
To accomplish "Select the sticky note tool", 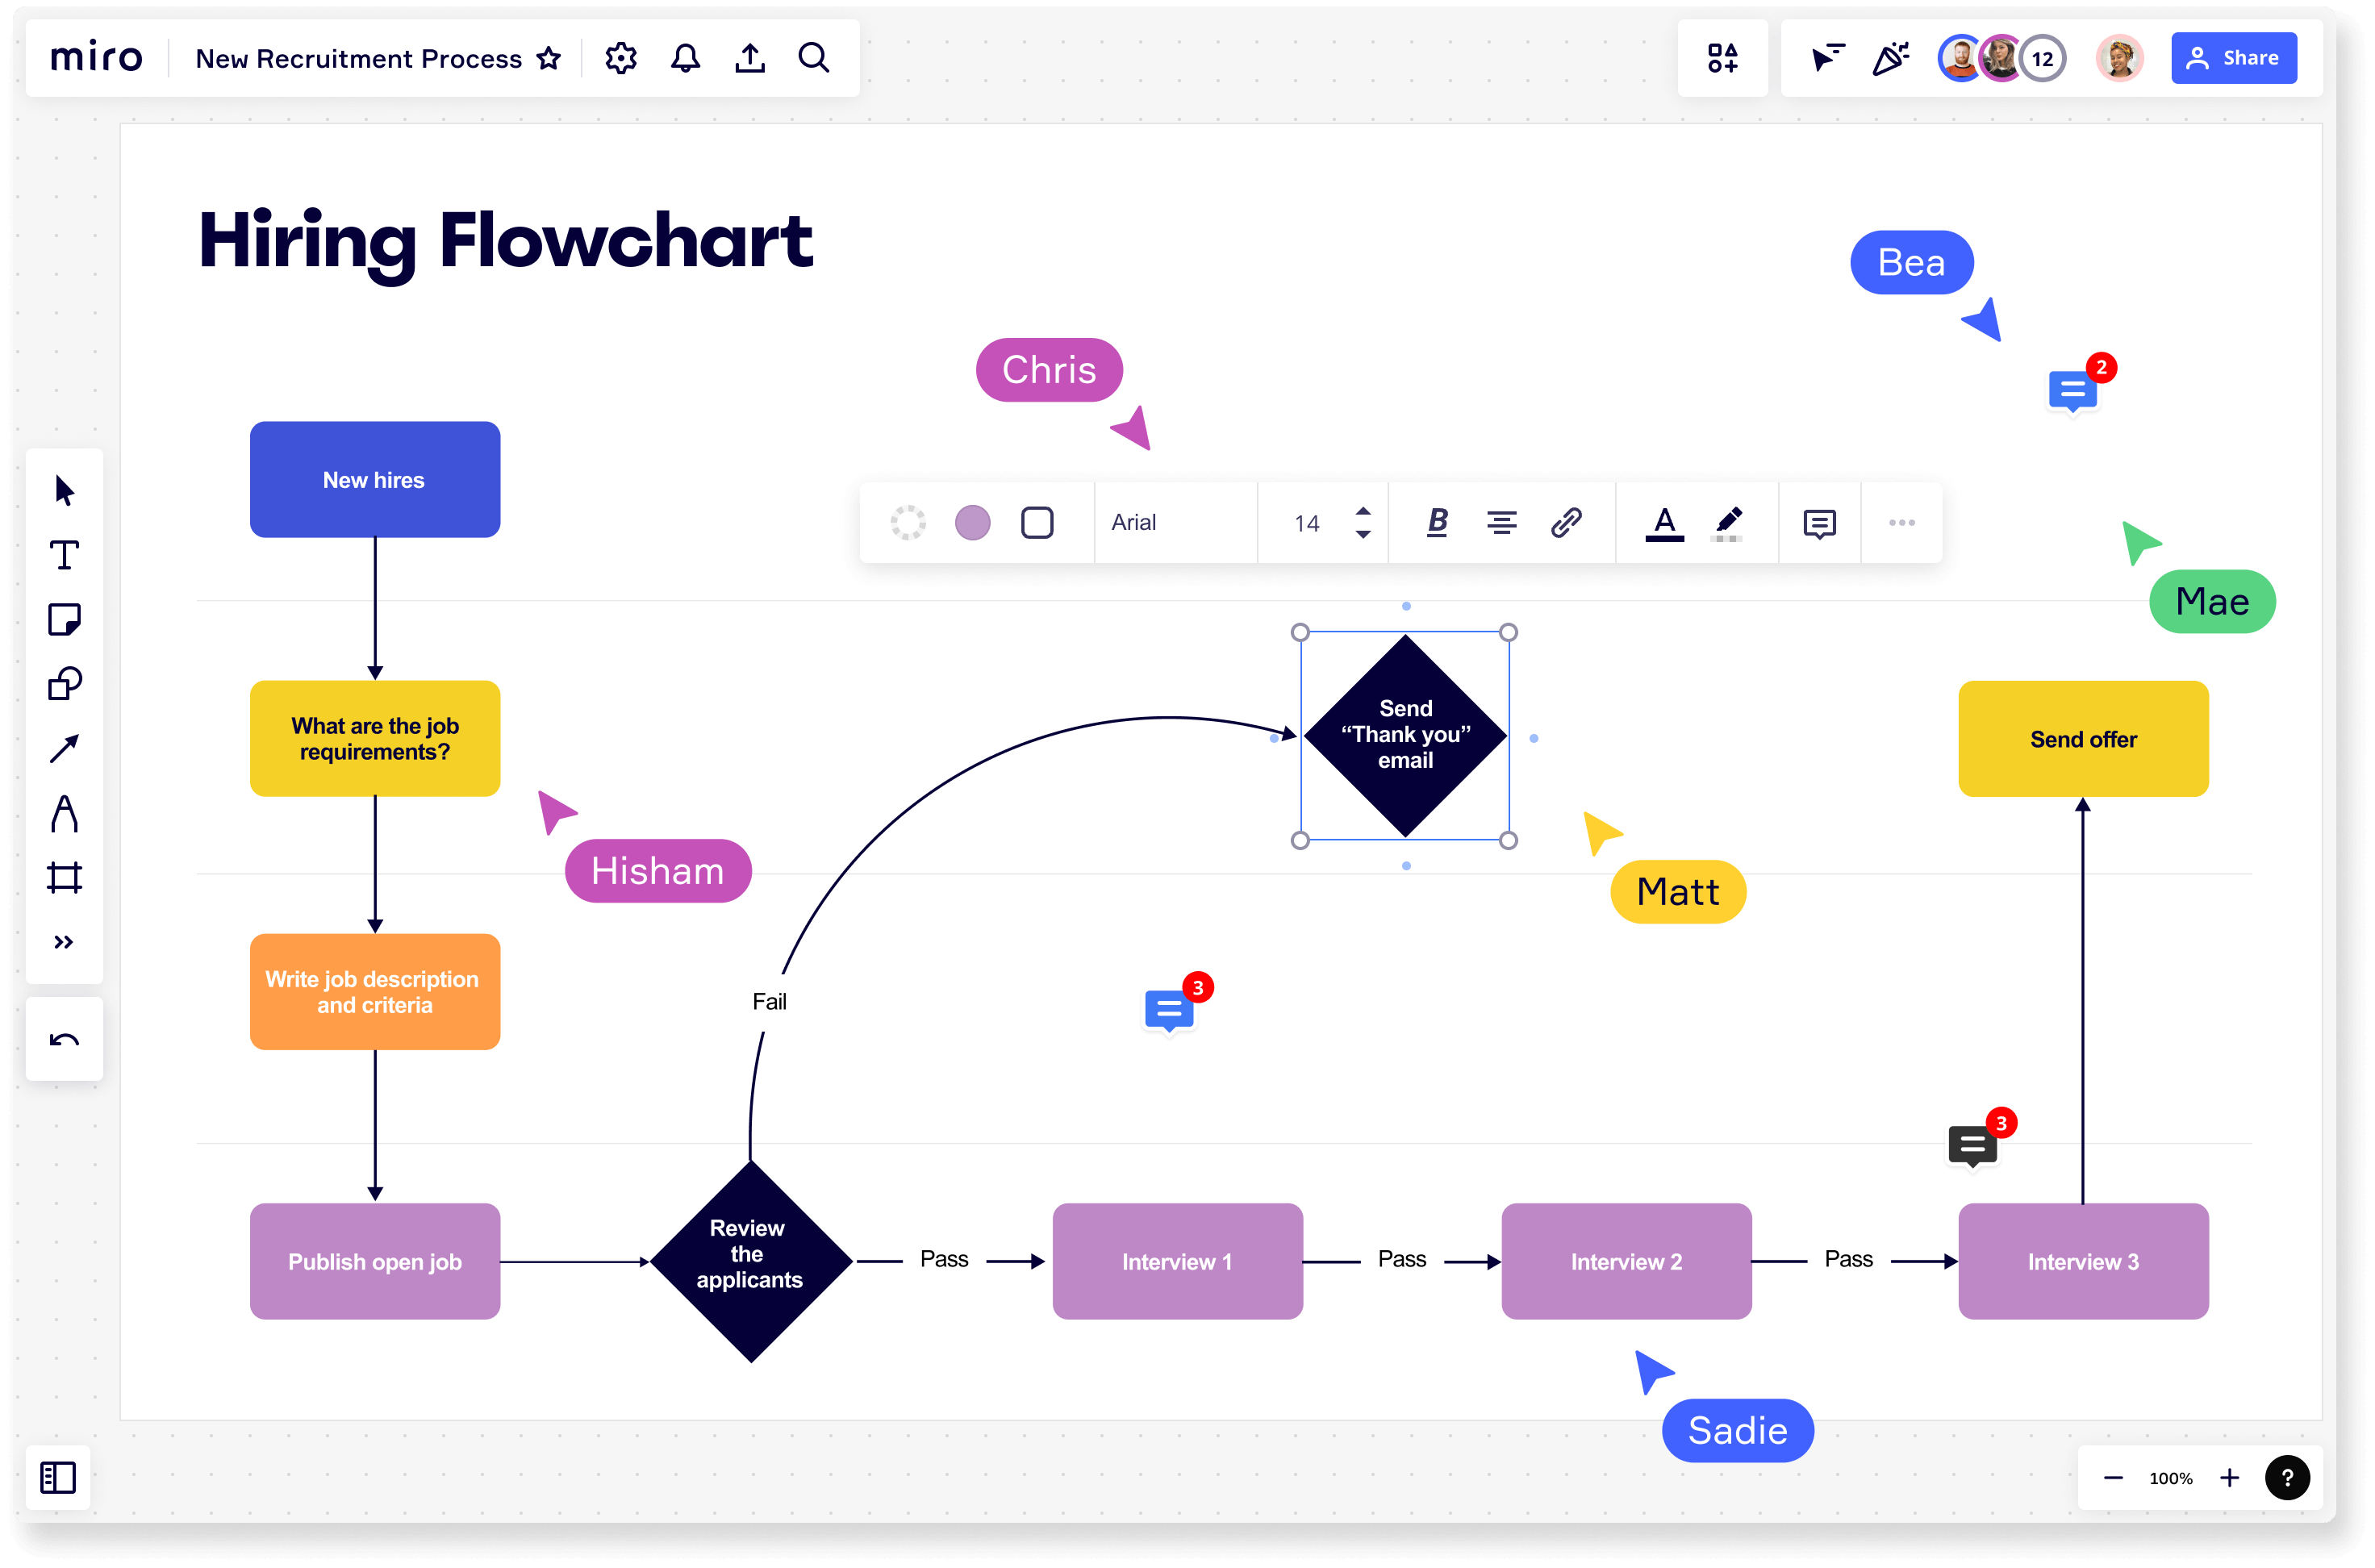I will coord(63,619).
